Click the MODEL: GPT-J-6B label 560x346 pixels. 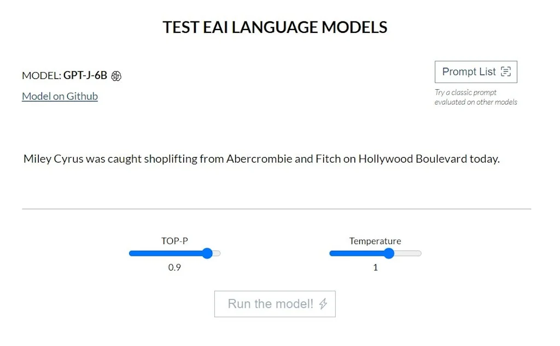pos(66,76)
